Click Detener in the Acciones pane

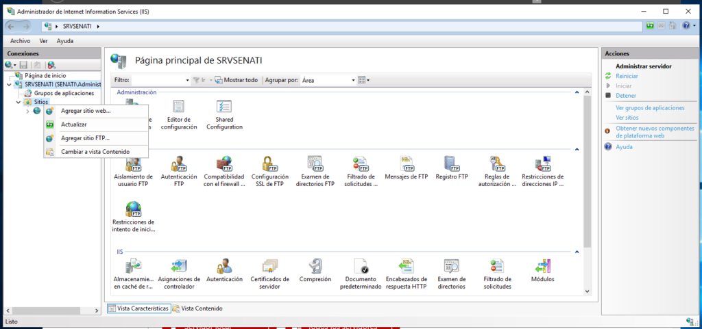pos(626,96)
